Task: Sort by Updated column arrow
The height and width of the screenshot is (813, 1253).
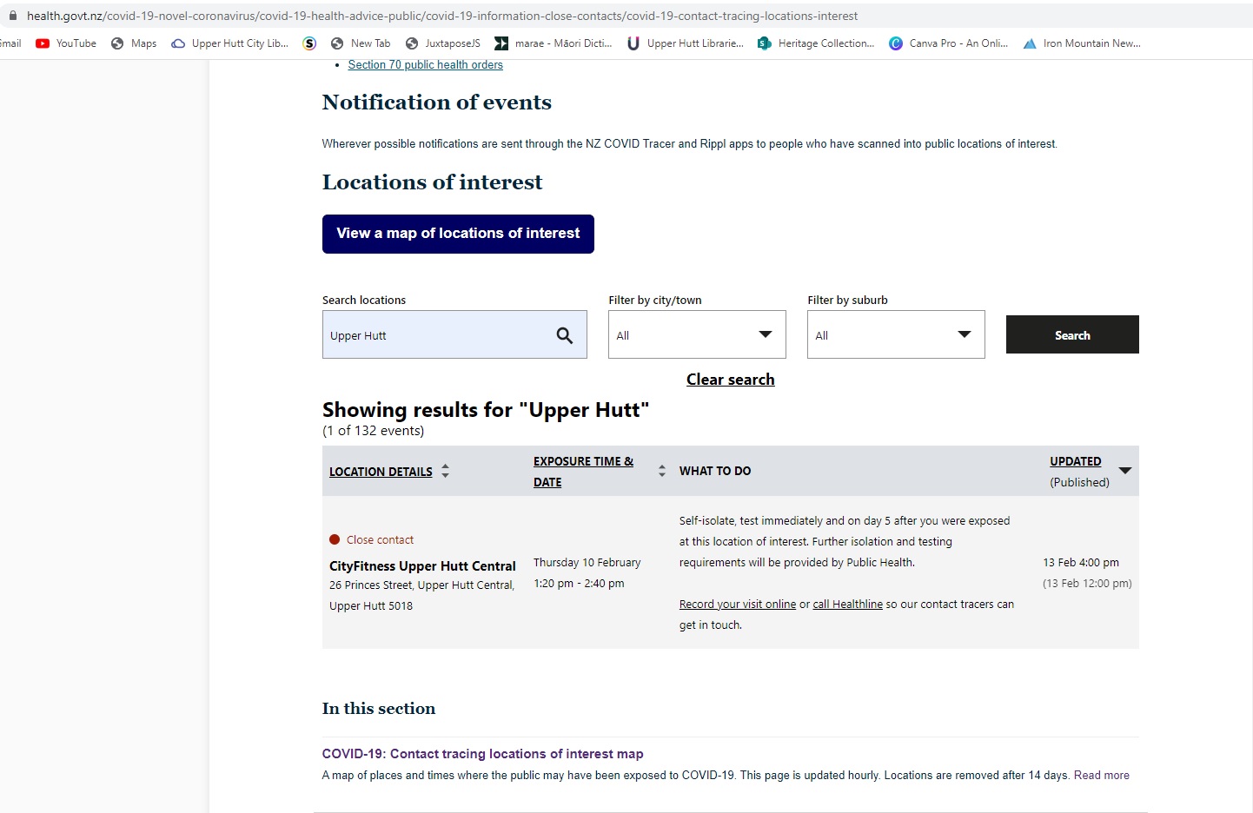Action: pyautogui.click(x=1125, y=471)
